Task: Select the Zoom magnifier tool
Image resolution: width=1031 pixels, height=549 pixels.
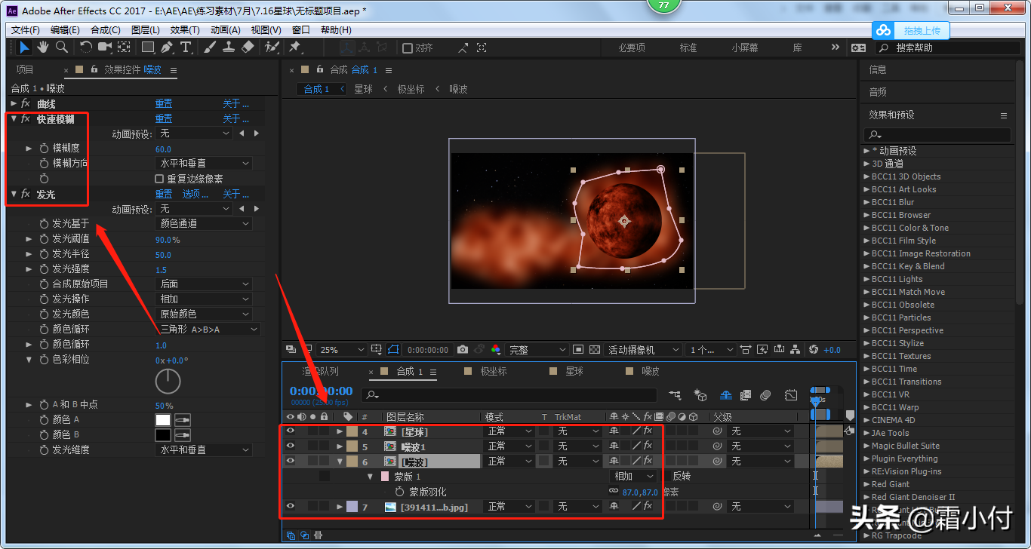Action: click(61, 48)
